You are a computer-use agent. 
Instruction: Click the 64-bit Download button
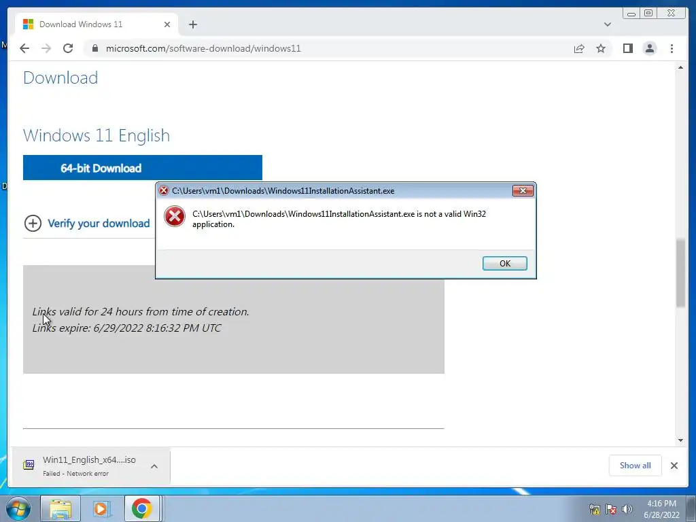click(x=143, y=168)
